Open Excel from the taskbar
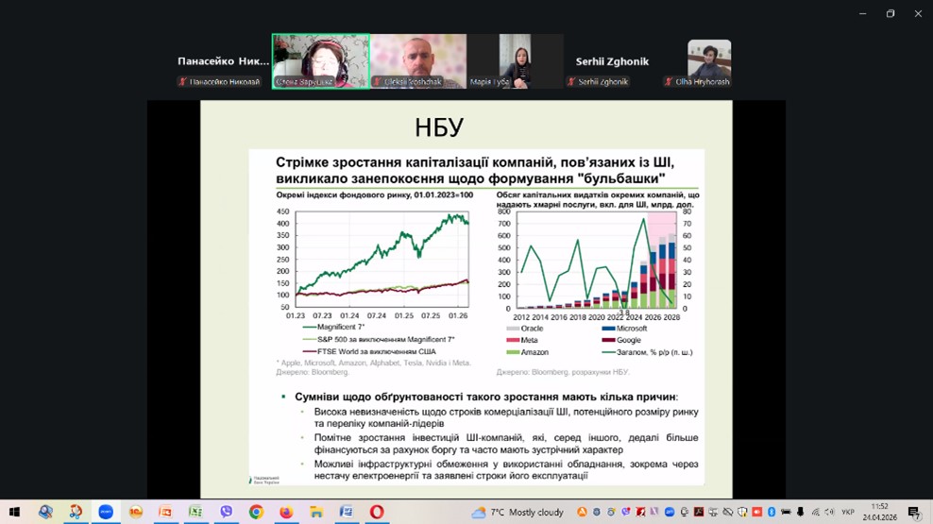Screen dimensions: 933x524 point(195,512)
